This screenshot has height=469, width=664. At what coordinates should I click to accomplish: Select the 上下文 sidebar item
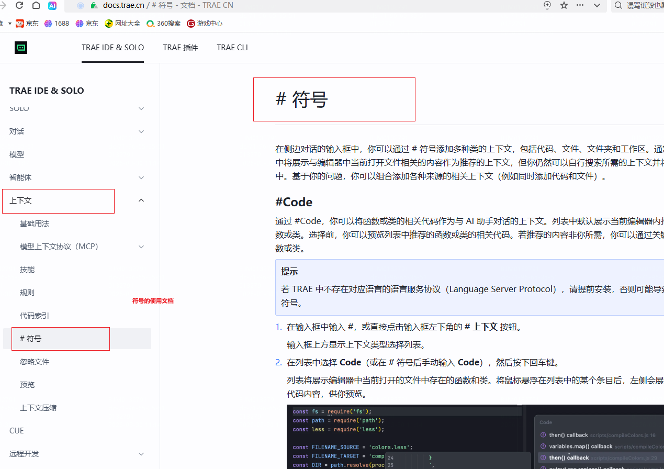pyautogui.click(x=20, y=200)
